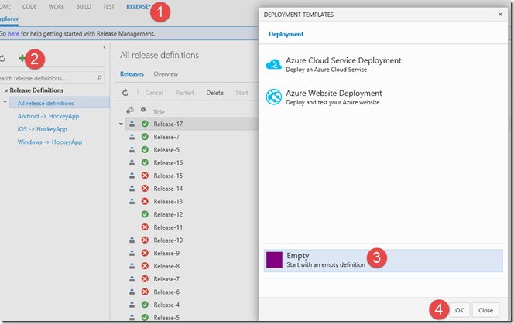
Task: Select the Deployment tab in dialog
Action: (286, 34)
